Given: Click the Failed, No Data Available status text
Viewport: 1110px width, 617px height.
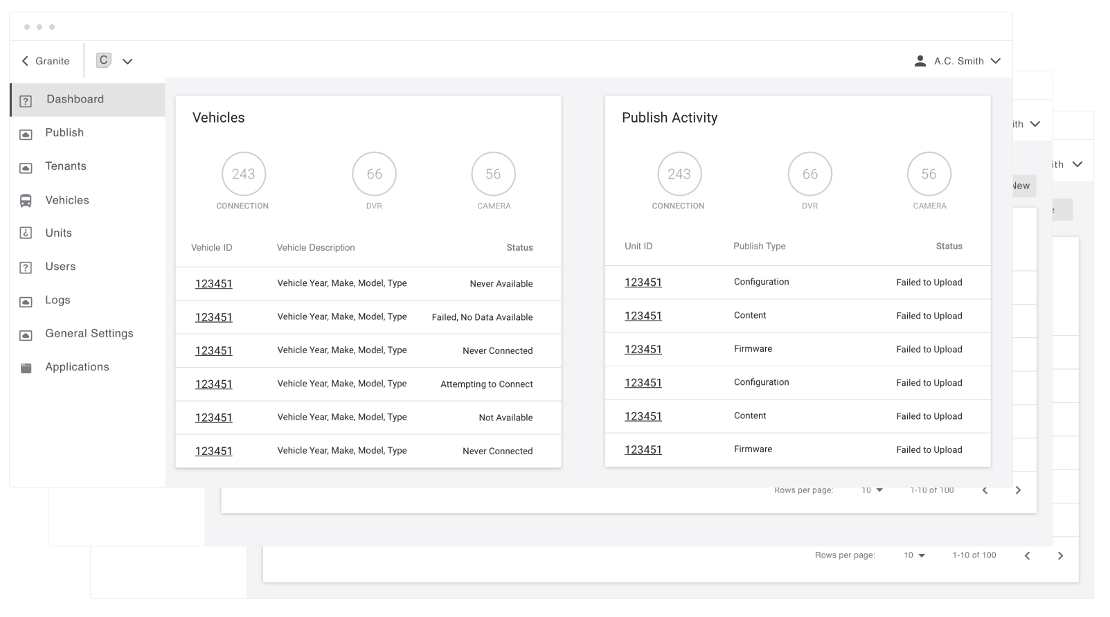Looking at the screenshot, I should [x=483, y=317].
